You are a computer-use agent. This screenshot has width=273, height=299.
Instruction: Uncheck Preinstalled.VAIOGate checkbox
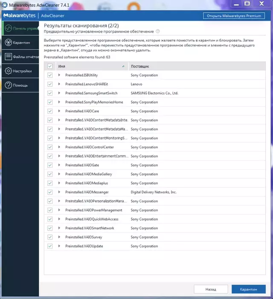point(50,165)
